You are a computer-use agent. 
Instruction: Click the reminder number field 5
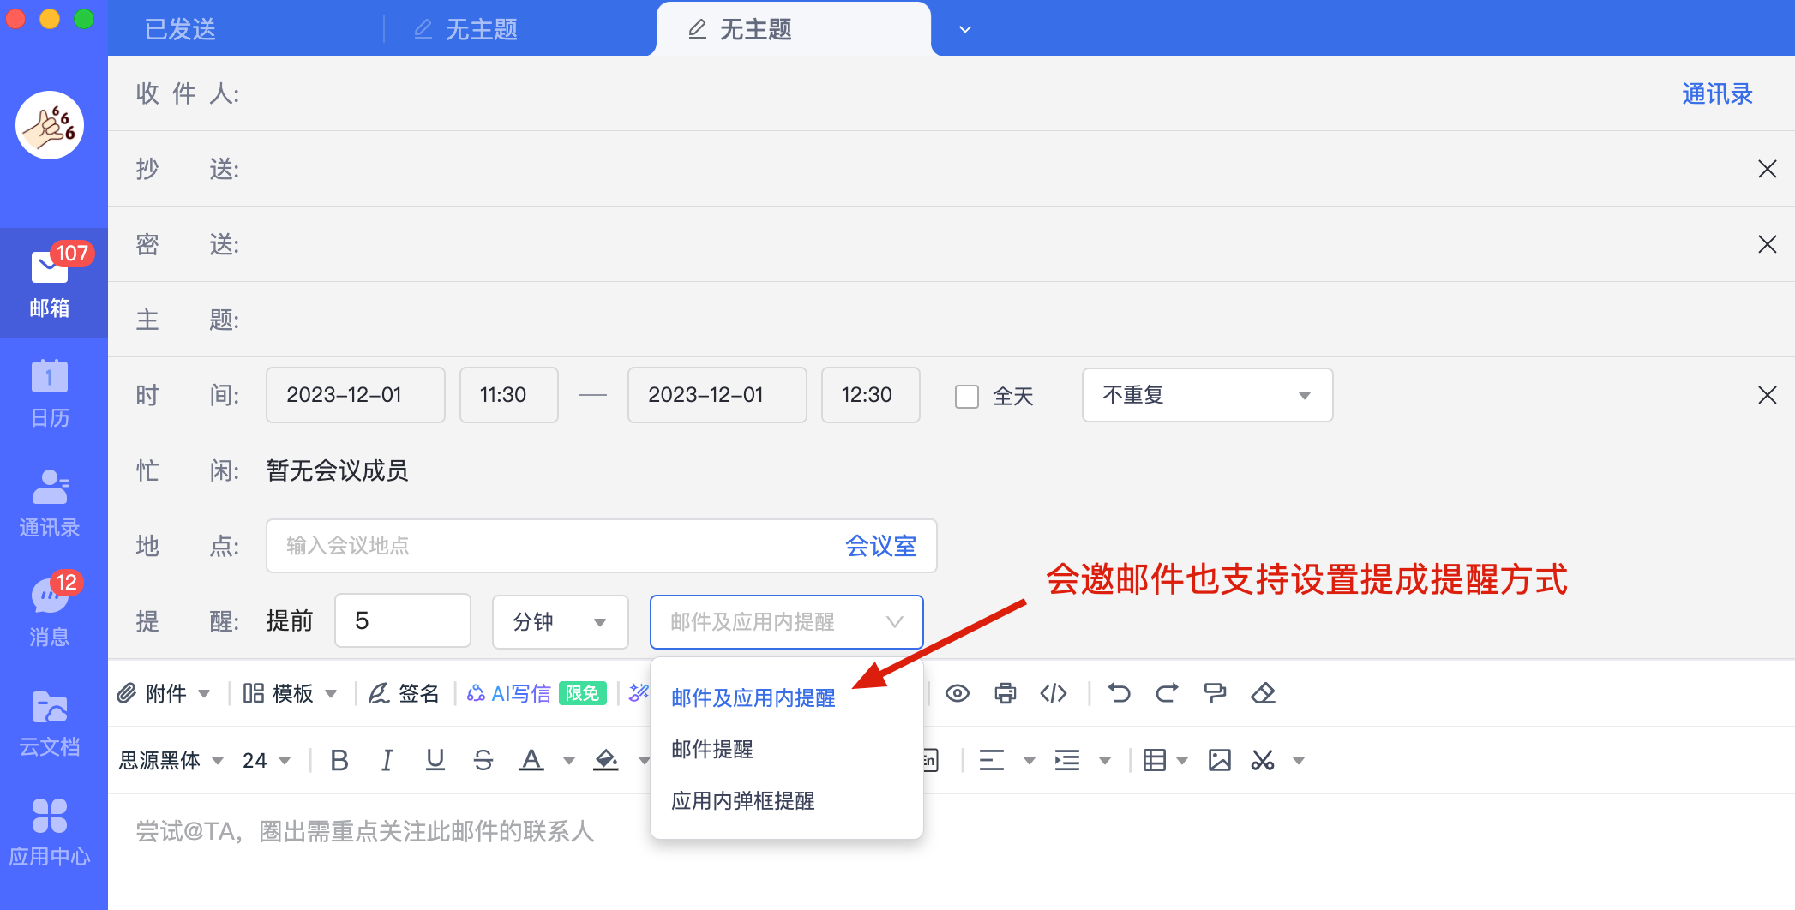(x=403, y=621)
